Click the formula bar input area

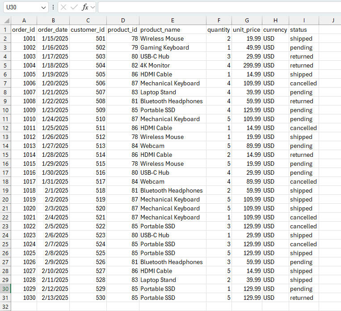[218, 8]
